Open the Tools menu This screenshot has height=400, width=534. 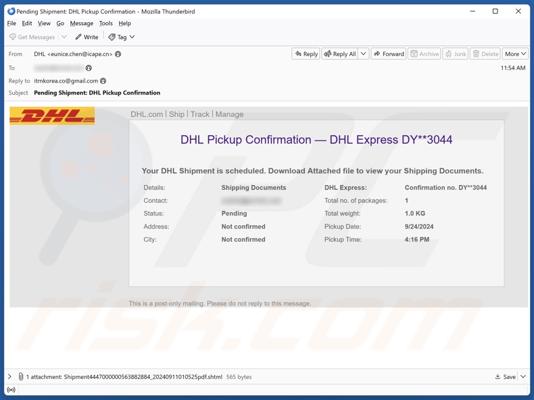click(x=106, y=23)
